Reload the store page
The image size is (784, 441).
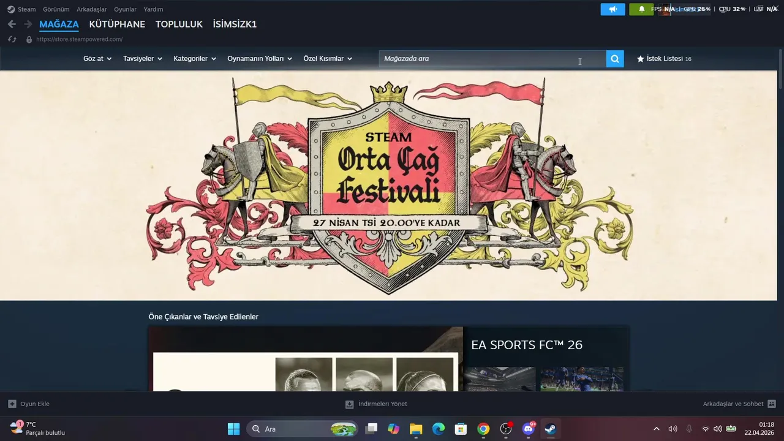12,39
